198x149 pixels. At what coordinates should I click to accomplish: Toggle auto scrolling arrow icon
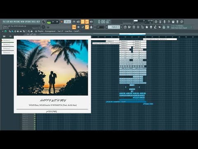click(x=78, y=27)
